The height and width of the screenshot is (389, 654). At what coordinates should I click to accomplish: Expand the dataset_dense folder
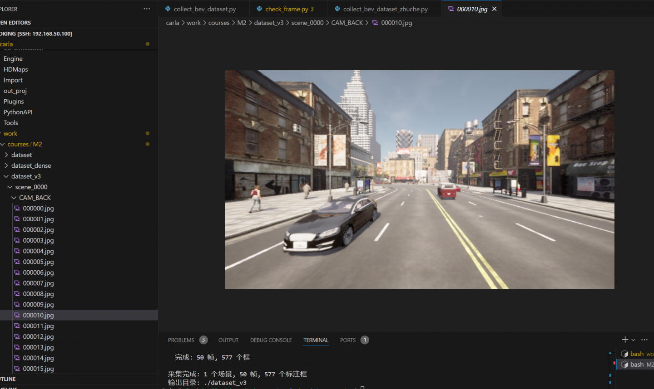coord(6,165)
